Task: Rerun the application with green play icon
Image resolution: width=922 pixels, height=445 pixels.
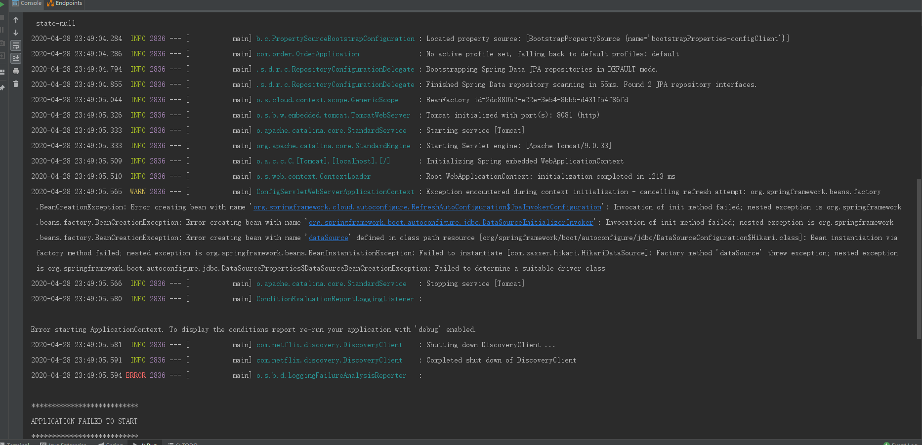Action: coord(2,4)
